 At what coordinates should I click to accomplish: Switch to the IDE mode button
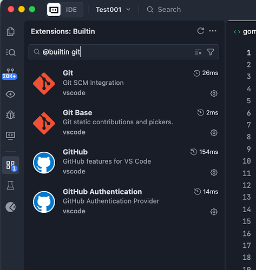(65, 10)
